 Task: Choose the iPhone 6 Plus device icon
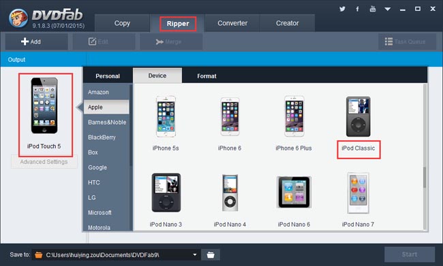294,116
